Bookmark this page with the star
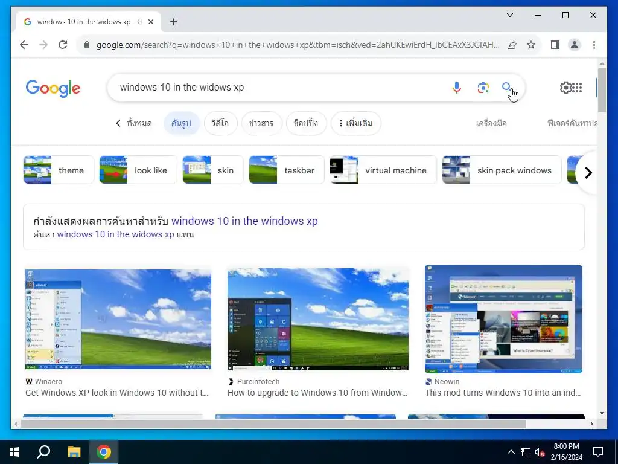The width and height of the screenshot is (618, 464). pos(531,45)
